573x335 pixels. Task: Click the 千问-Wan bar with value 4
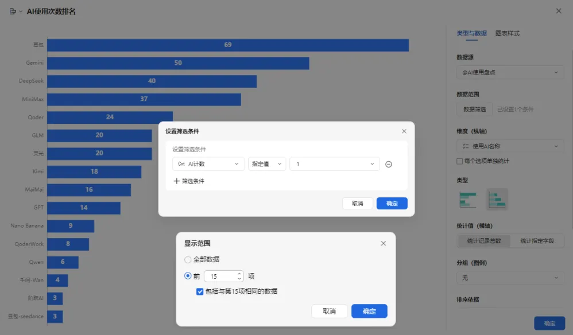57,281
